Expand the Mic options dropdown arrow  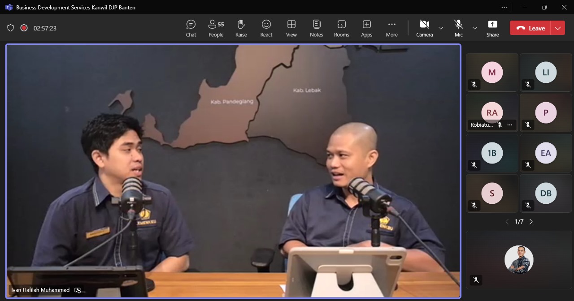(474, 28)
